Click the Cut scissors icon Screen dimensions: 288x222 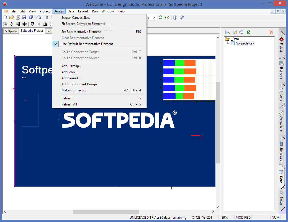point(47,18)
